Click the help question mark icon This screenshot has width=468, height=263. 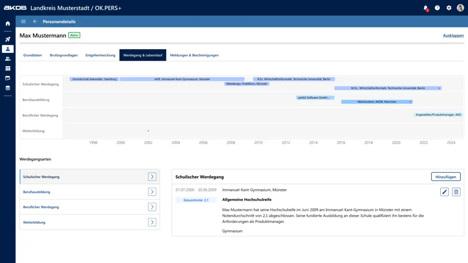point(437,8)
